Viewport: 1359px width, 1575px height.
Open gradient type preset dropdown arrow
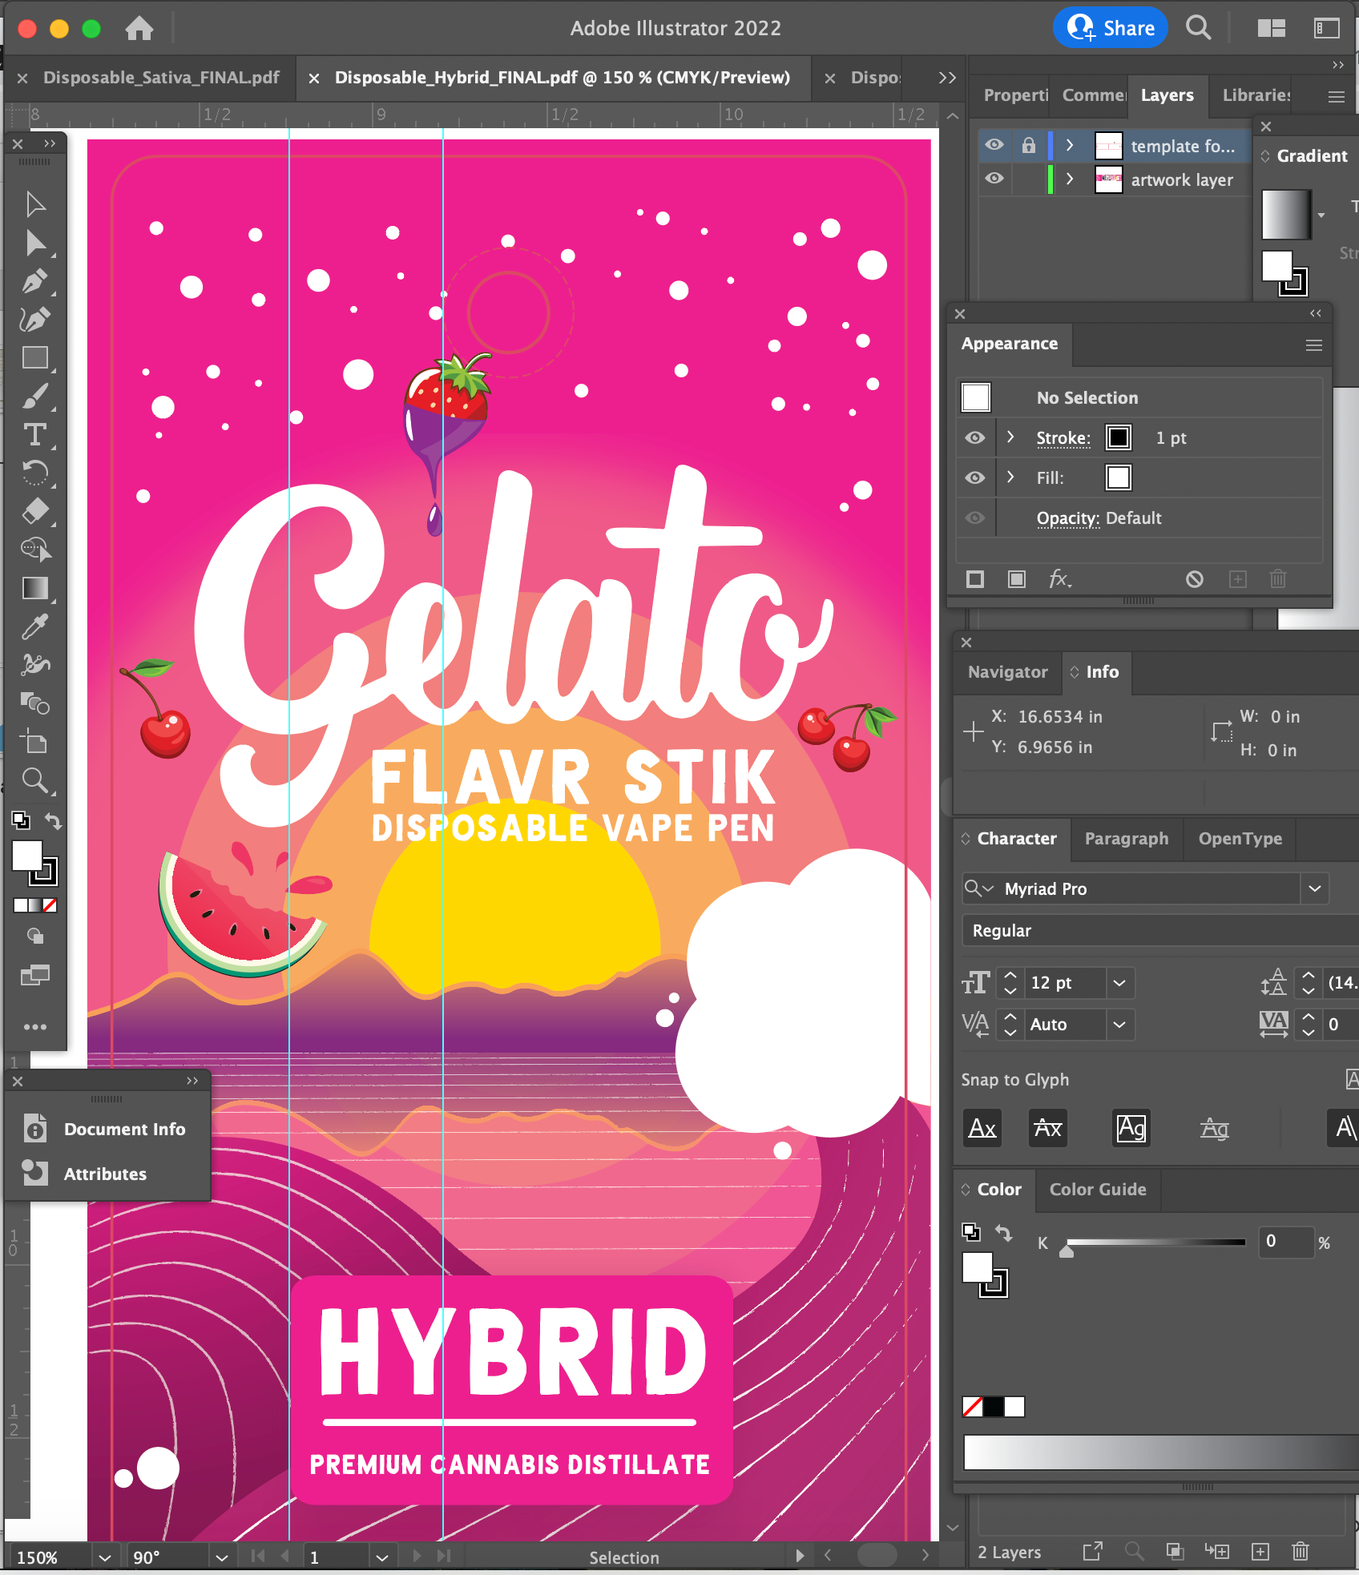click(x=1321, y=215)
